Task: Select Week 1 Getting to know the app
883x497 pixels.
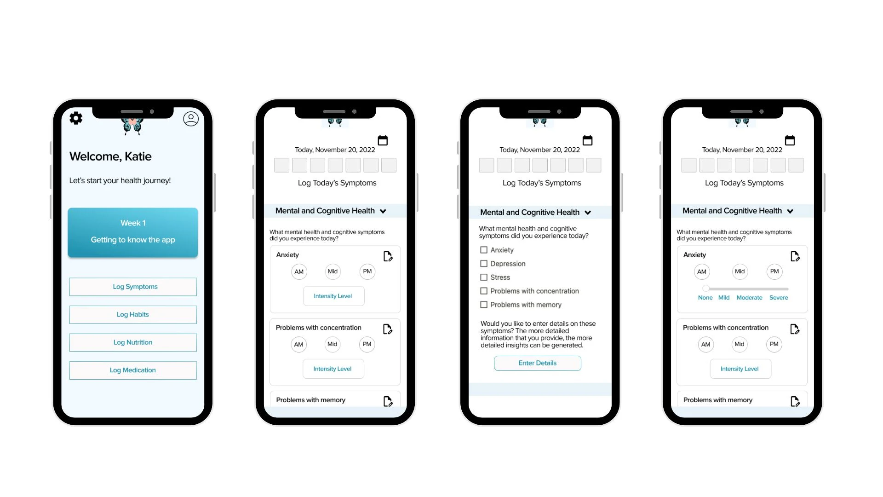Action: tap(132, 231)
